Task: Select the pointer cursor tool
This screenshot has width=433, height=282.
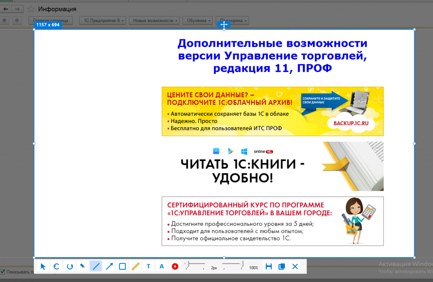Action: click(x=43, y=266)
